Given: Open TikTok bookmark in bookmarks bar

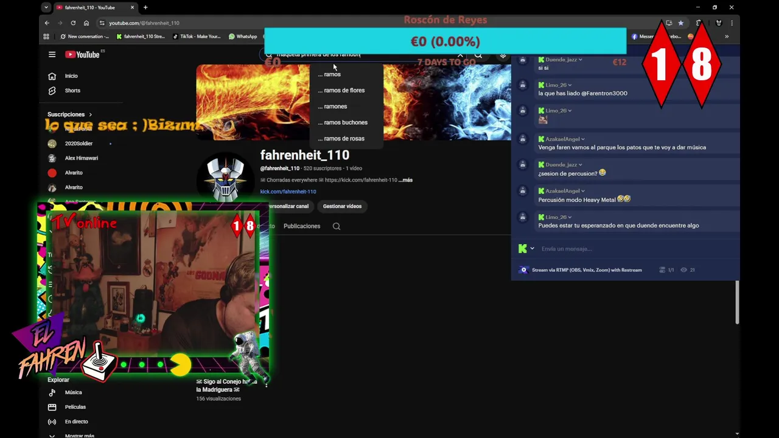Looking at the screenshot, I should tap(197, 36).
